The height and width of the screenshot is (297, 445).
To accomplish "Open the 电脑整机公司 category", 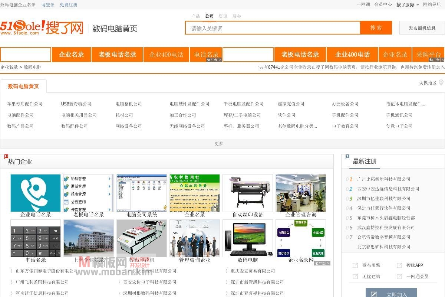I will click(129, 104).
